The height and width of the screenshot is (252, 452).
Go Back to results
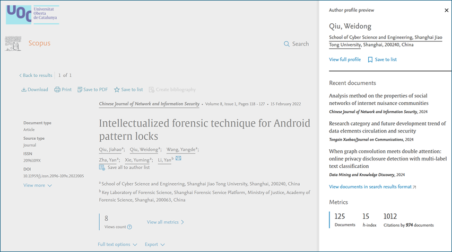point(36,76)
